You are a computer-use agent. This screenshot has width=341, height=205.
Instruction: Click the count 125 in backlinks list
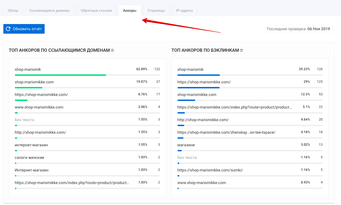point(320,82)
